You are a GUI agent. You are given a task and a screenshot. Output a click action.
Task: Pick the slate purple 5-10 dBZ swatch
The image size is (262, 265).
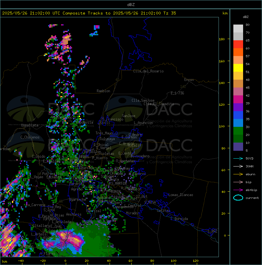(238, 147)
